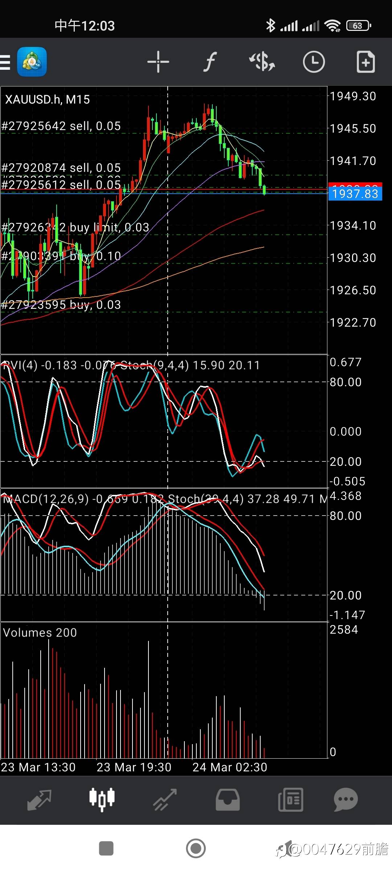
Task: Tap the Stoch(9,4,4) indicator label
Action: 154,365
